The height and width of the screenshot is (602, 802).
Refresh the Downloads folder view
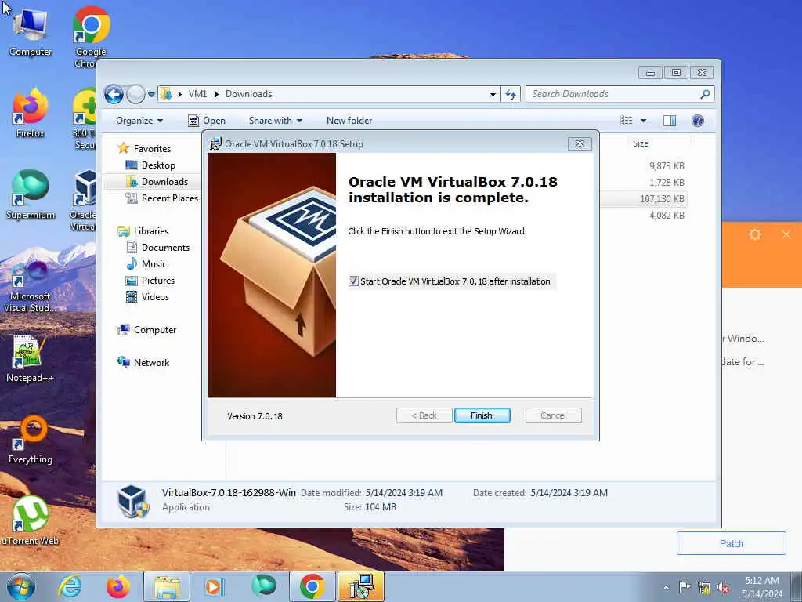(x=511, y=94)
